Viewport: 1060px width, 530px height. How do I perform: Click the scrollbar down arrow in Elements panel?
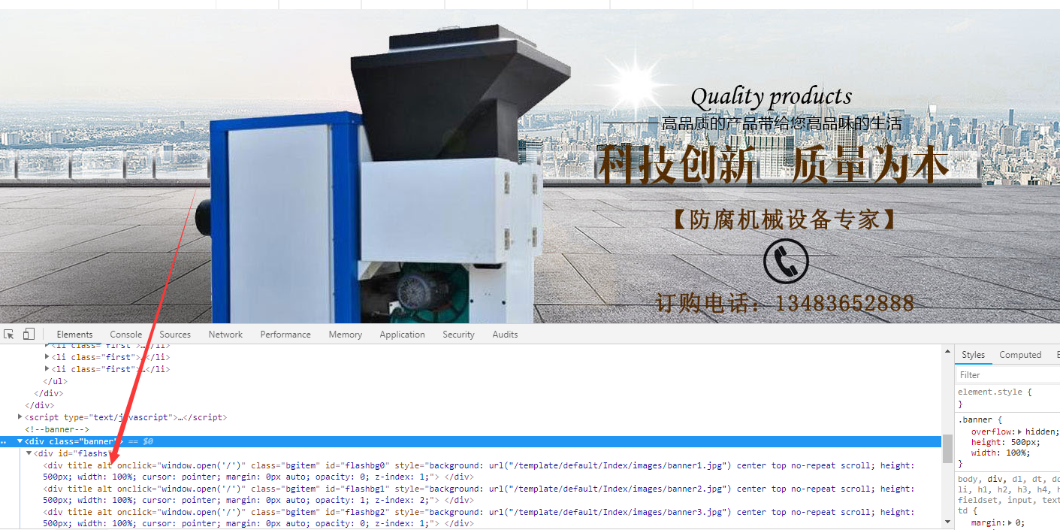pos(947,521)
